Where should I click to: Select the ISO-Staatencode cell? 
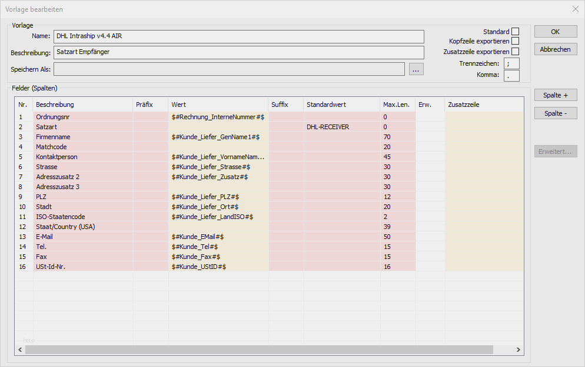coord(83,217)
